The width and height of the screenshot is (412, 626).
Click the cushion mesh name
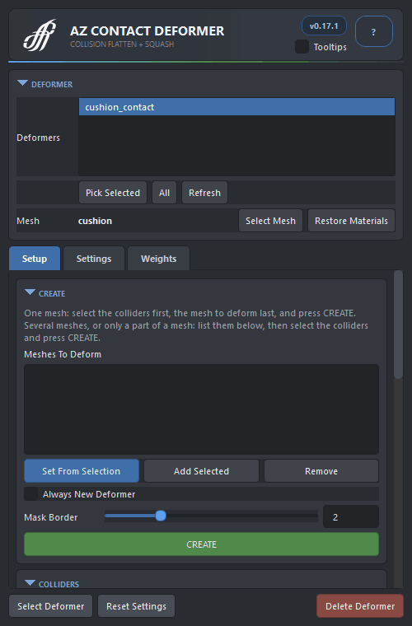coord(95,221)
